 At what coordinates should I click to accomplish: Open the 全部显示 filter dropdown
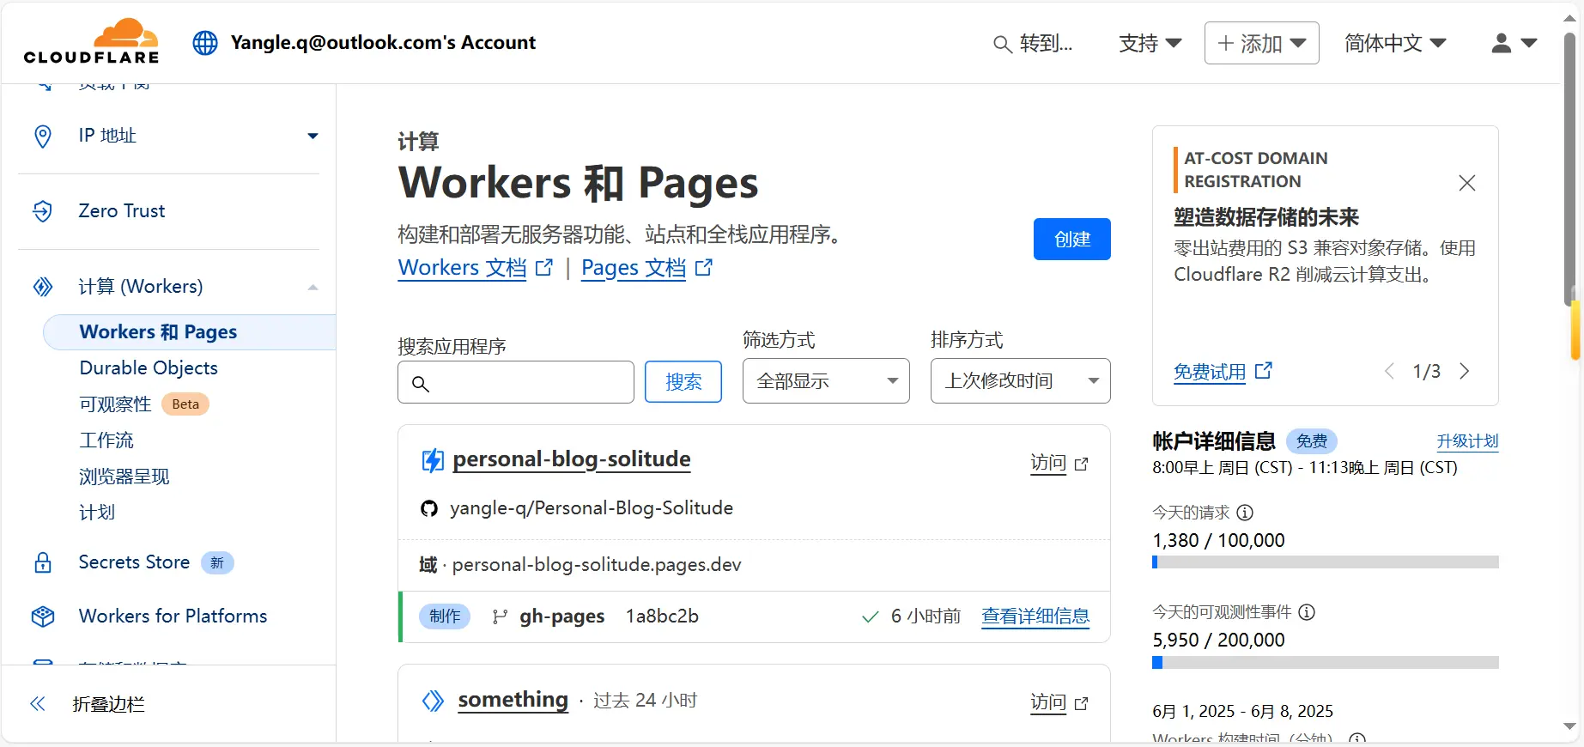click(826, 380)
